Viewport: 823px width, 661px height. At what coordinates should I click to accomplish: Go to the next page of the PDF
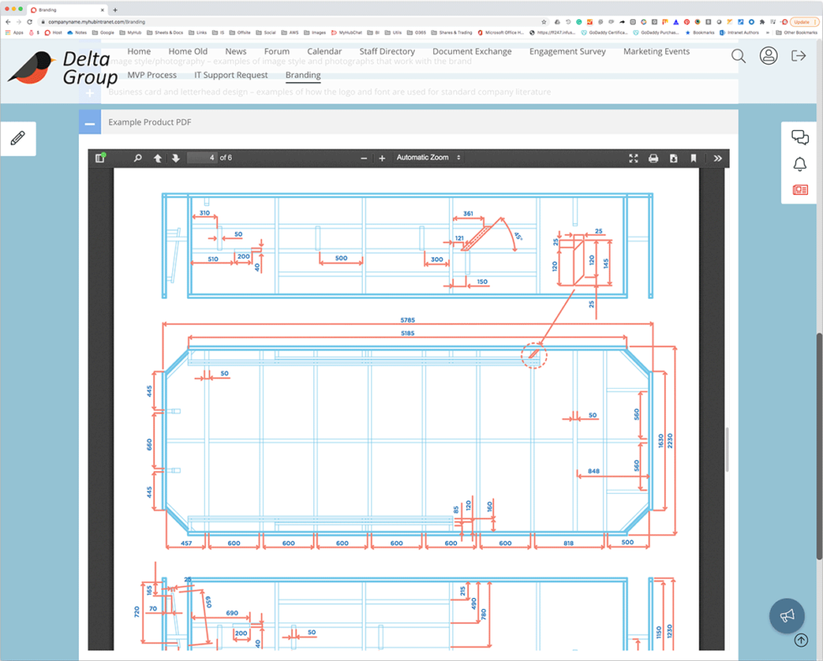pyautogui.click(x=176, y=158)
